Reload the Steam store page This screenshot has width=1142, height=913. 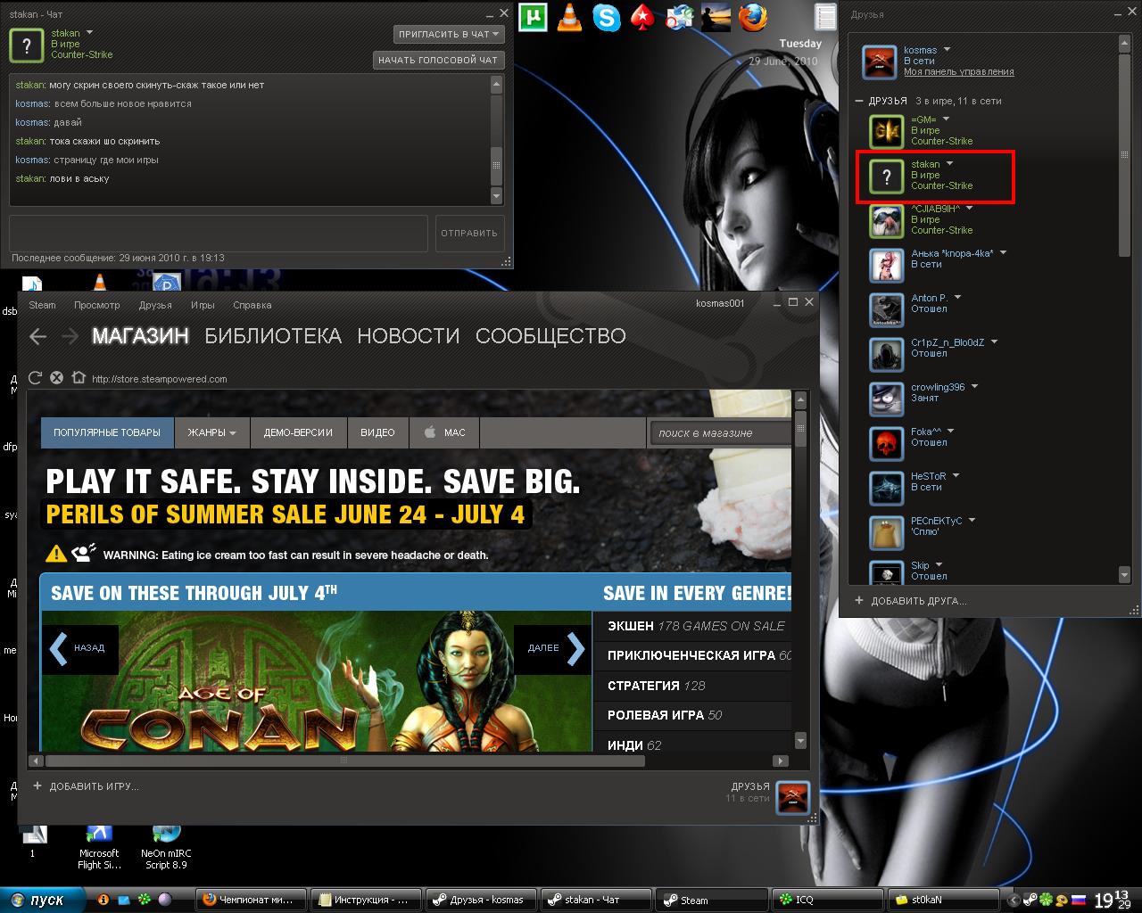point(36,378)
